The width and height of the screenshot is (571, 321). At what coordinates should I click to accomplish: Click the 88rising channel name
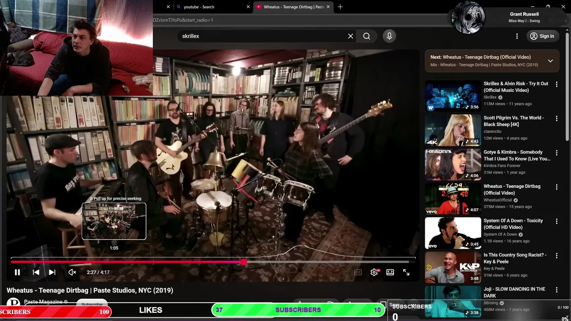(491, 303)
